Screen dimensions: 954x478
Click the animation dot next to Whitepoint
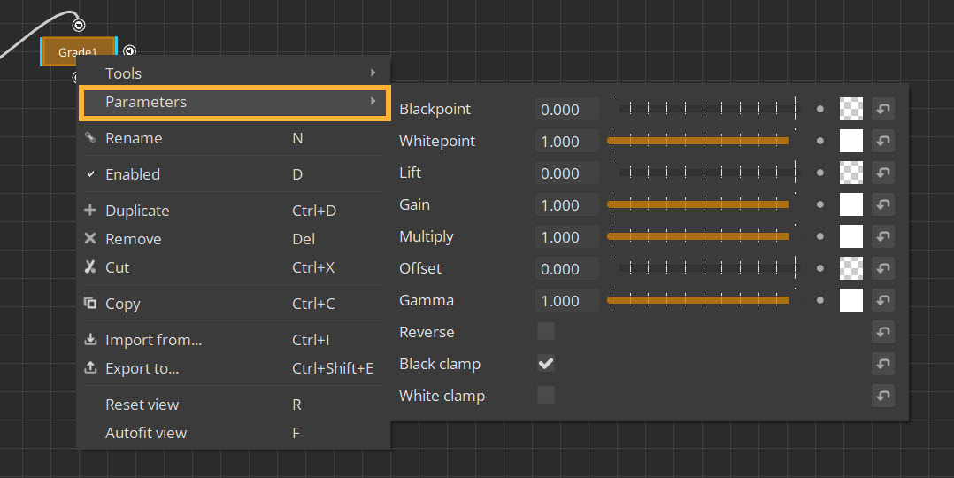point(820,141)
